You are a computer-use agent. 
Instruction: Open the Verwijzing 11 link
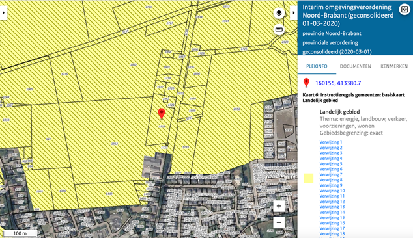pyautogui.click(x=332, y=196)
